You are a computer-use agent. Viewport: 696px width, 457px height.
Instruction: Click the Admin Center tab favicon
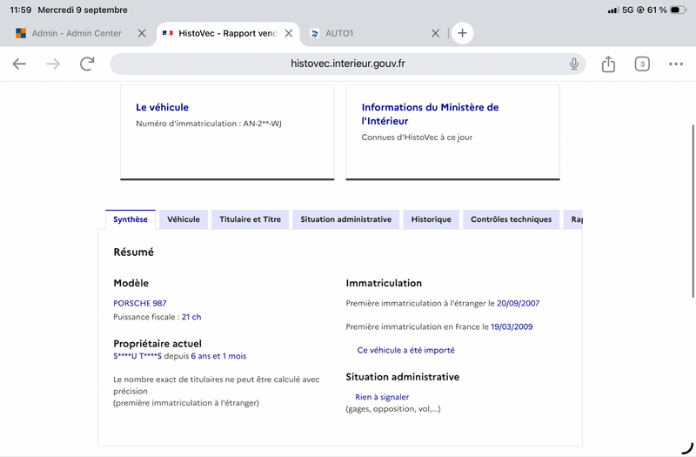[x=21, y=33]
